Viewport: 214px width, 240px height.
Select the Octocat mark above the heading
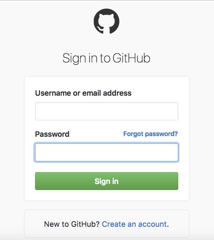[x=106, y=21]
